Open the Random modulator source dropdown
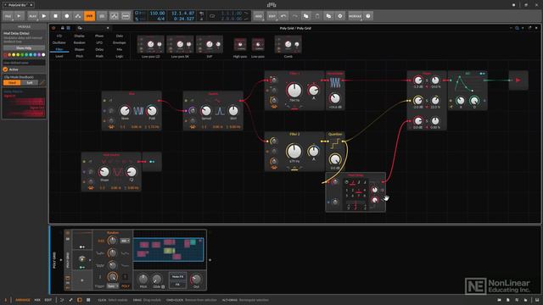The image size is (543, 305). (x=125, y=241)
